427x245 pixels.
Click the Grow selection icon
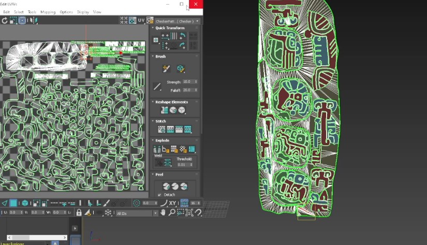[x=37, y=203]
